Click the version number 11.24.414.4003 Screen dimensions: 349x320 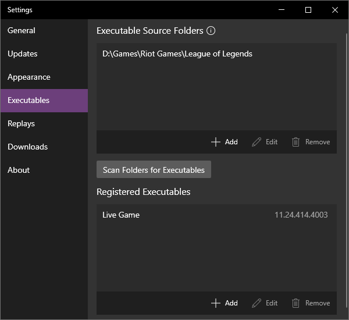[x=301, y=215]
